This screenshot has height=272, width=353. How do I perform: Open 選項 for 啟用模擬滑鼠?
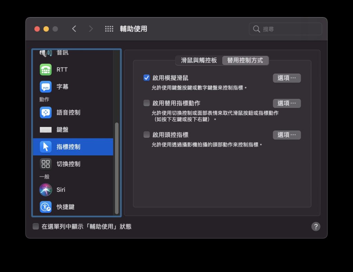coord(287,78)
